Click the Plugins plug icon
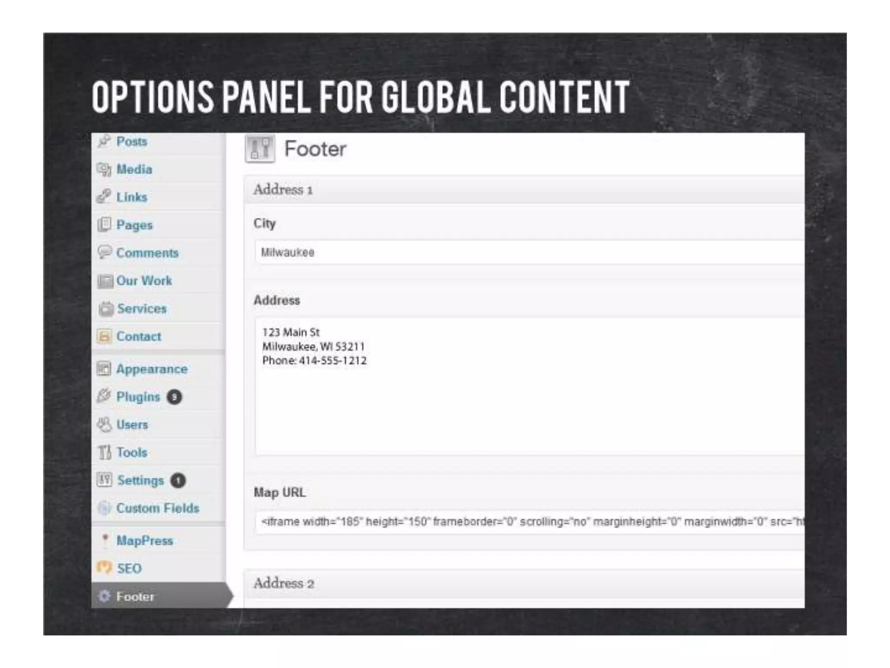Image resolution: width=890 pixels, height=668 pixels. (x=104, y=396)
